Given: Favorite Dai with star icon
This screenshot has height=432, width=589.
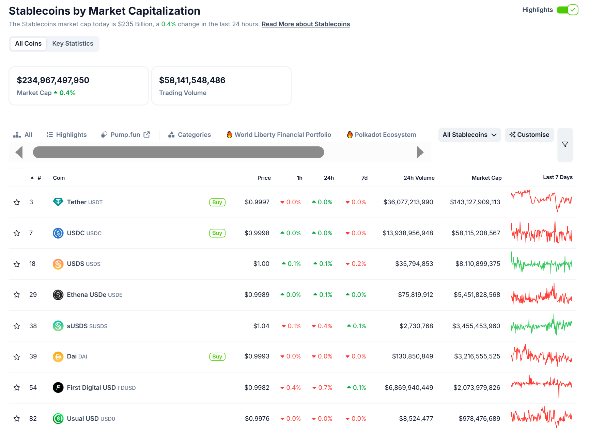Looking at the screenshot, I should click(17, 357).
